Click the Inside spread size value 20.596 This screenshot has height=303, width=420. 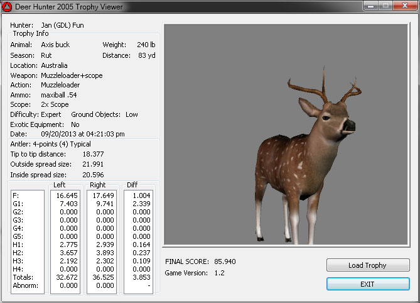point(93,174)
